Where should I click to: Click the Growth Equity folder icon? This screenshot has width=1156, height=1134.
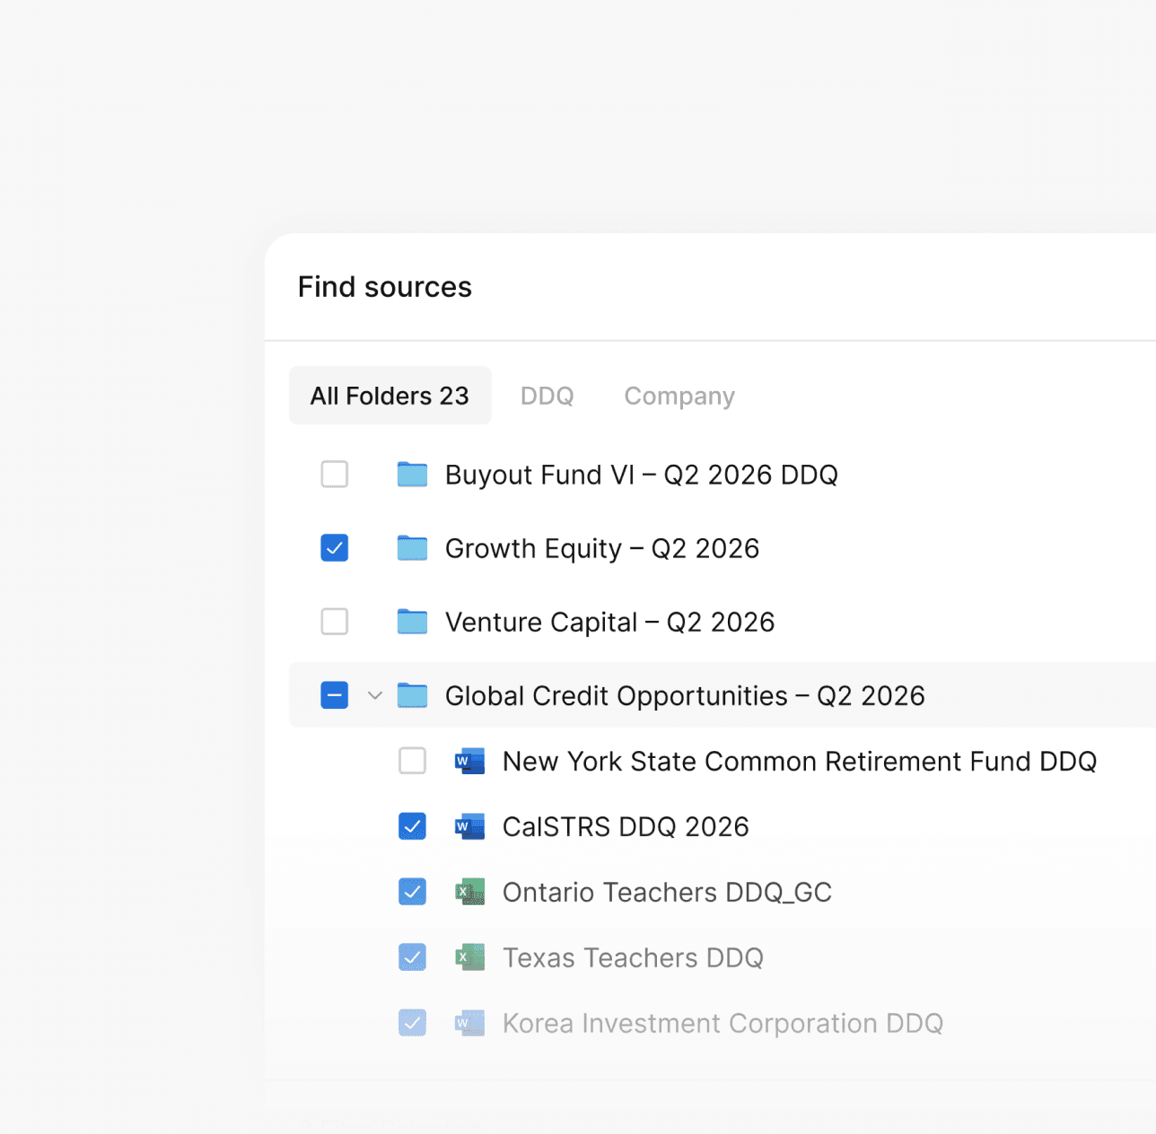pos(412,548)
